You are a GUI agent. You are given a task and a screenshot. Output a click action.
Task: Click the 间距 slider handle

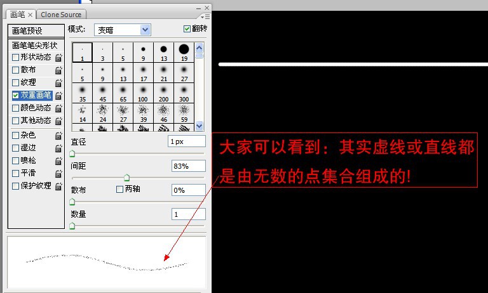click(x=126, y=178)
